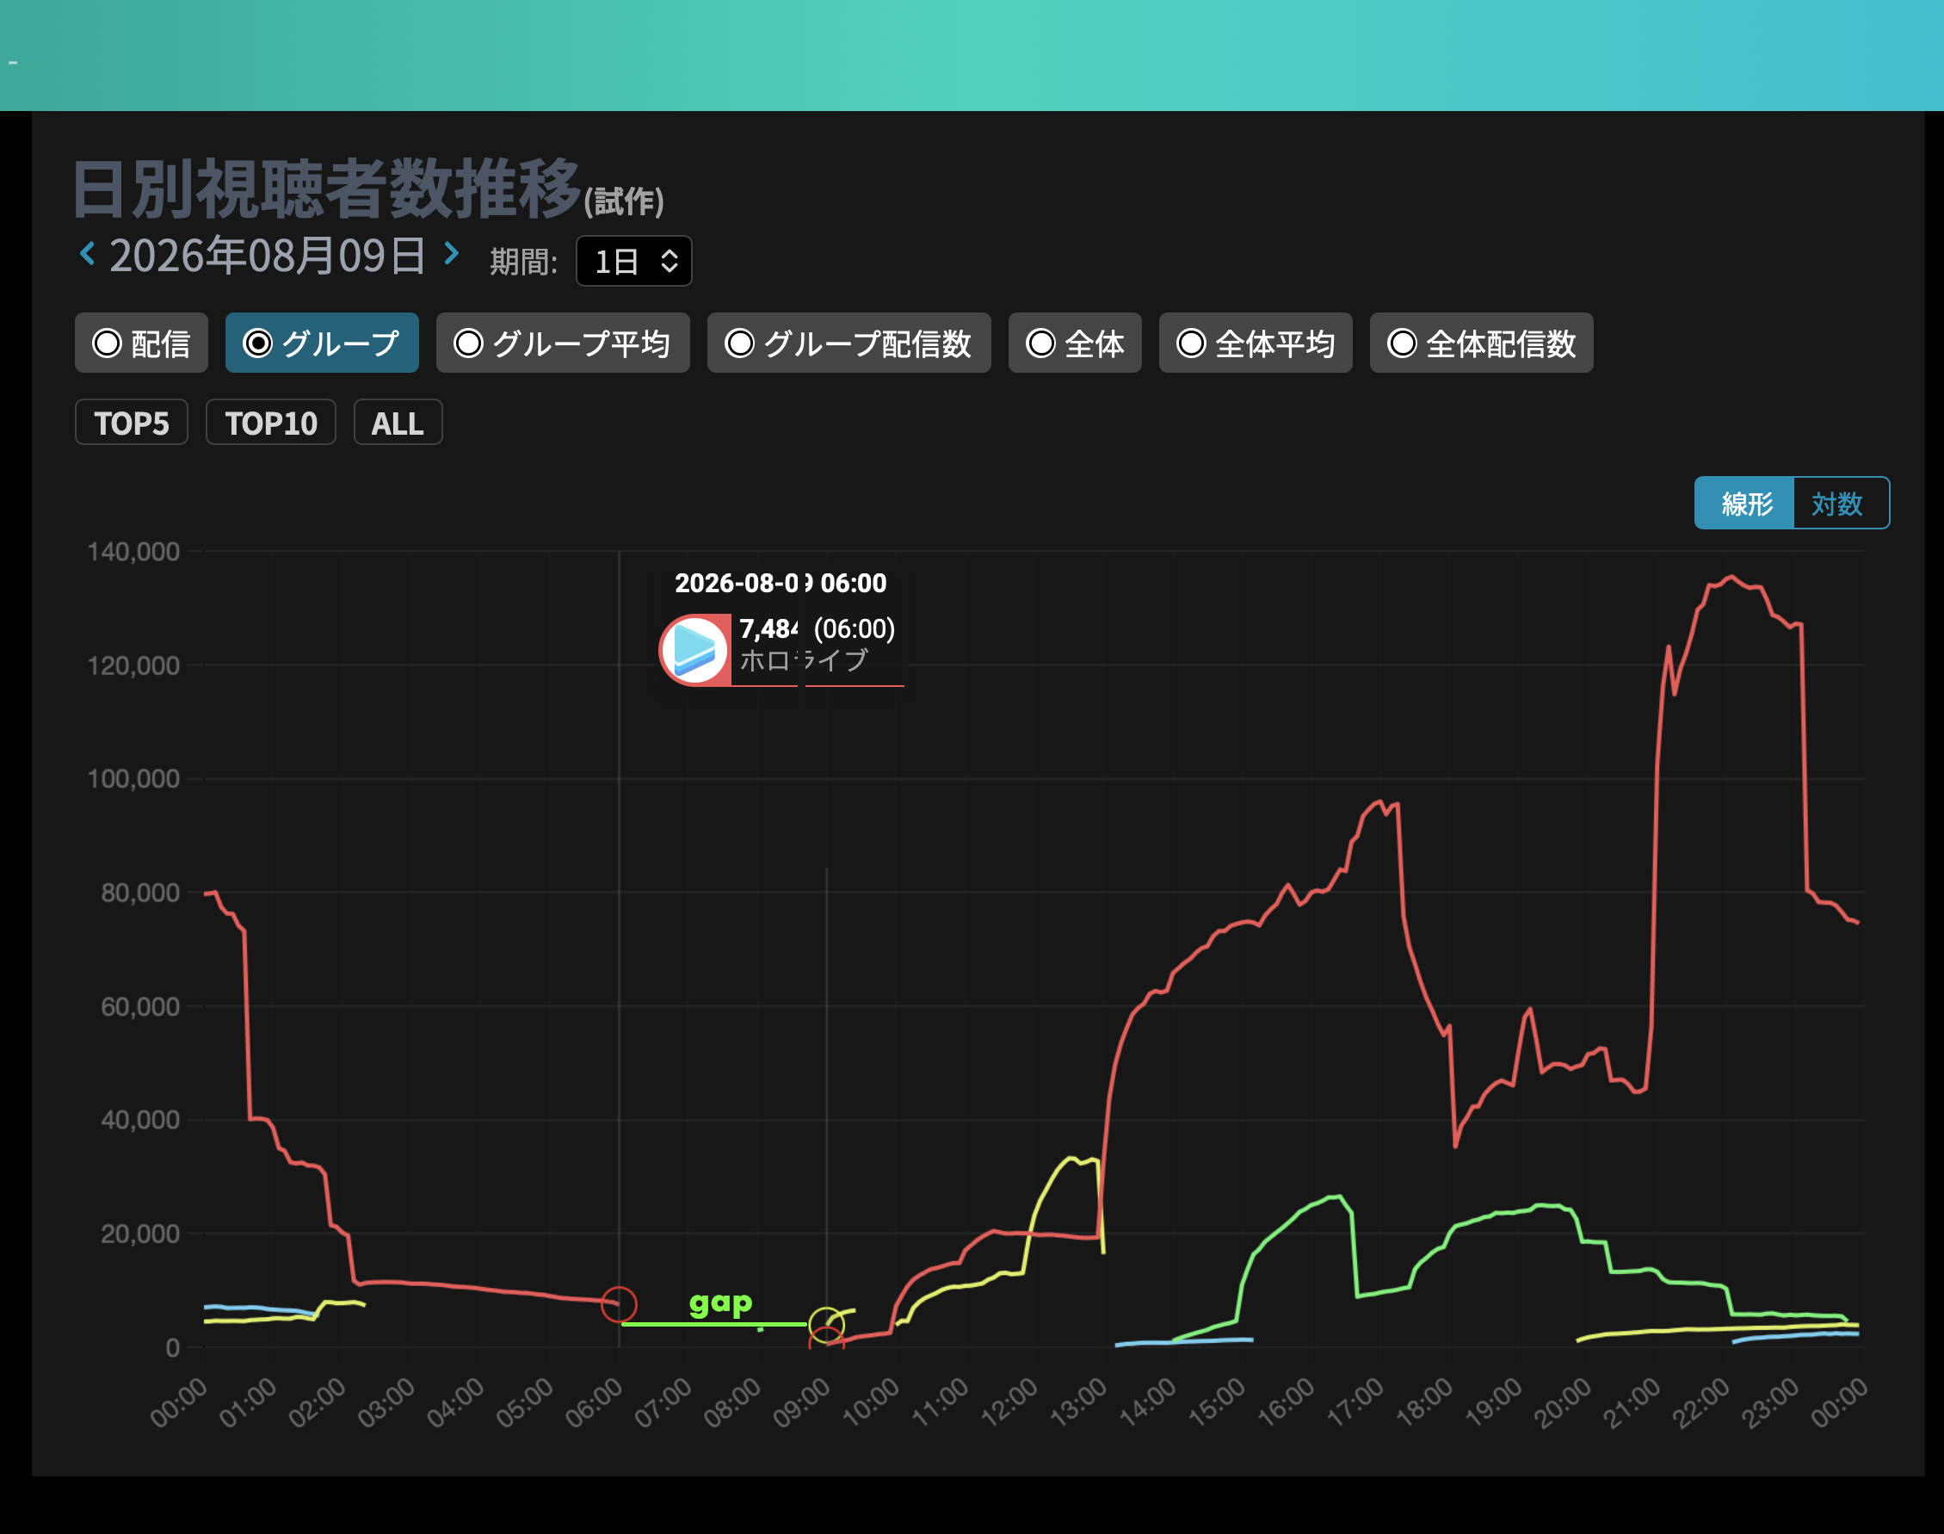Go to the previous day arrow
Screen dimensions: 1944x1534
pos(87,253)
